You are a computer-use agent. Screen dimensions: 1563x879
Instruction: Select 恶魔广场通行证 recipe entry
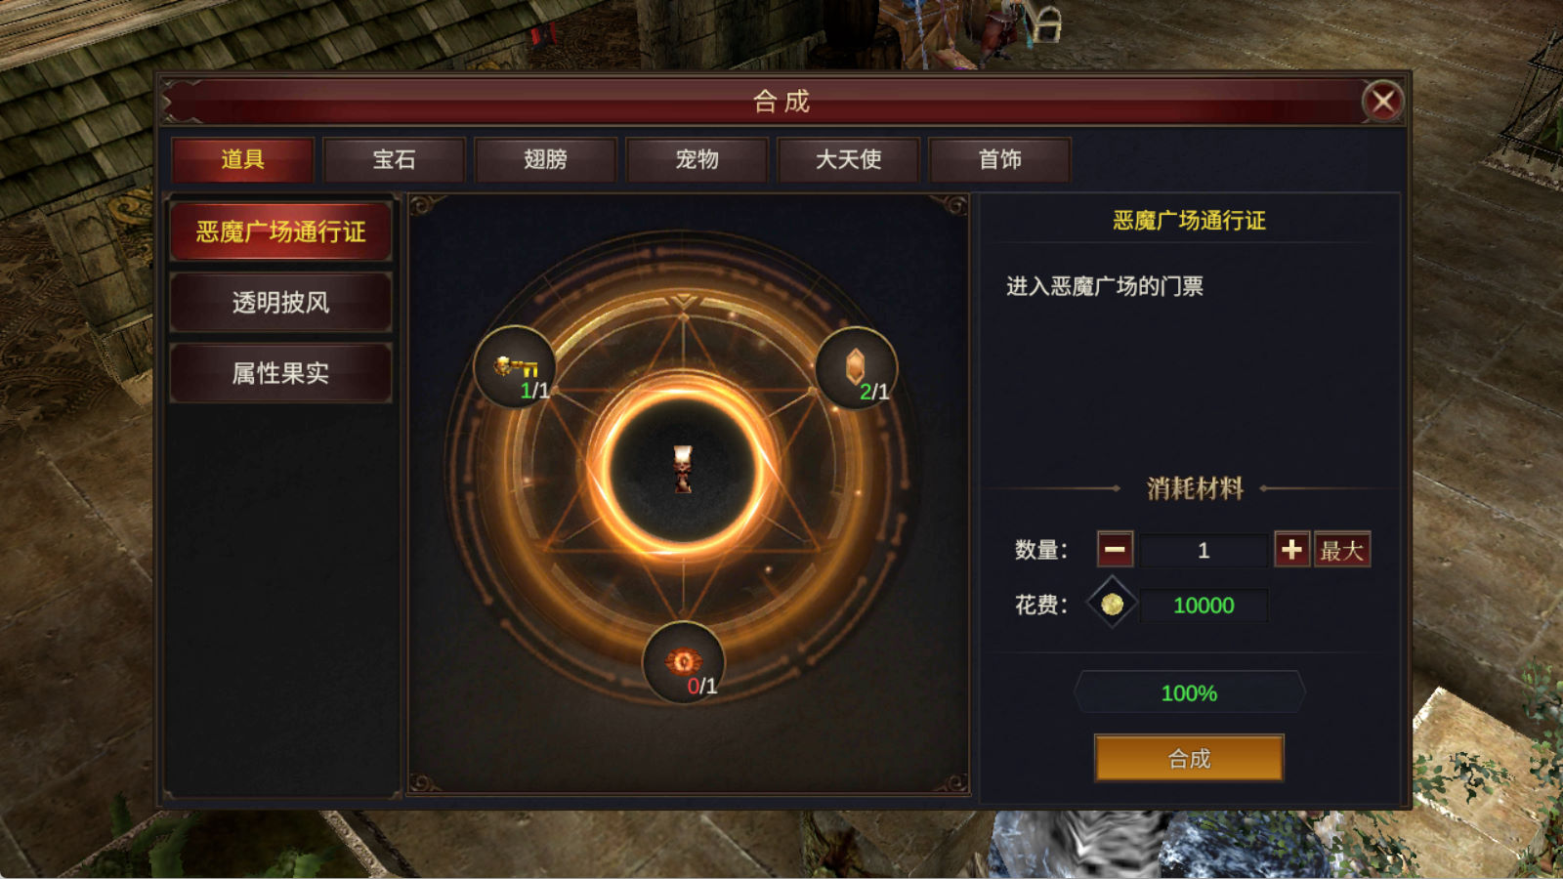pyautogui.click(x=281, y=231)
